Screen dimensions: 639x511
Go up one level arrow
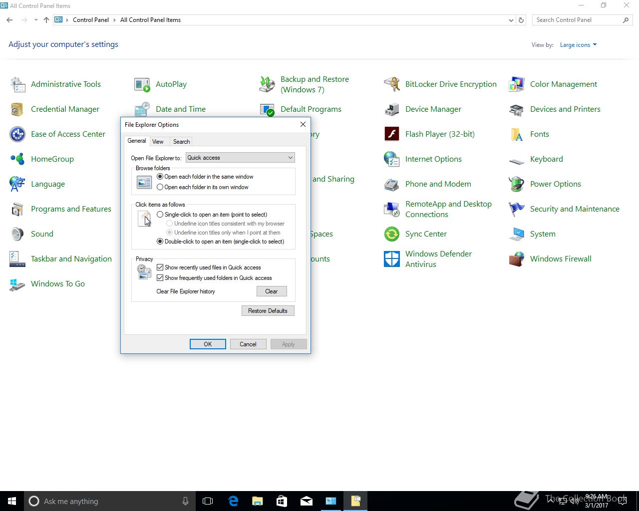(x=46, y=20)
